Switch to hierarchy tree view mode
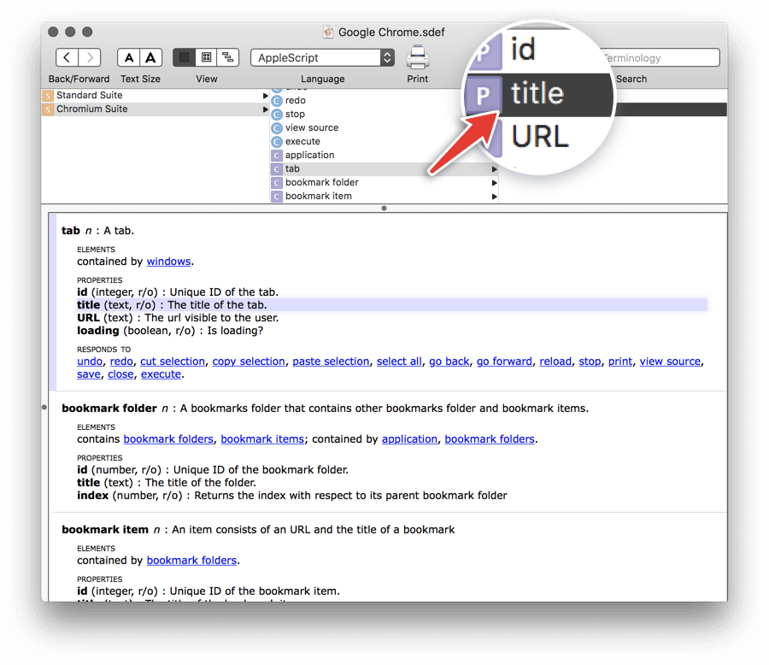 point(227,57)
